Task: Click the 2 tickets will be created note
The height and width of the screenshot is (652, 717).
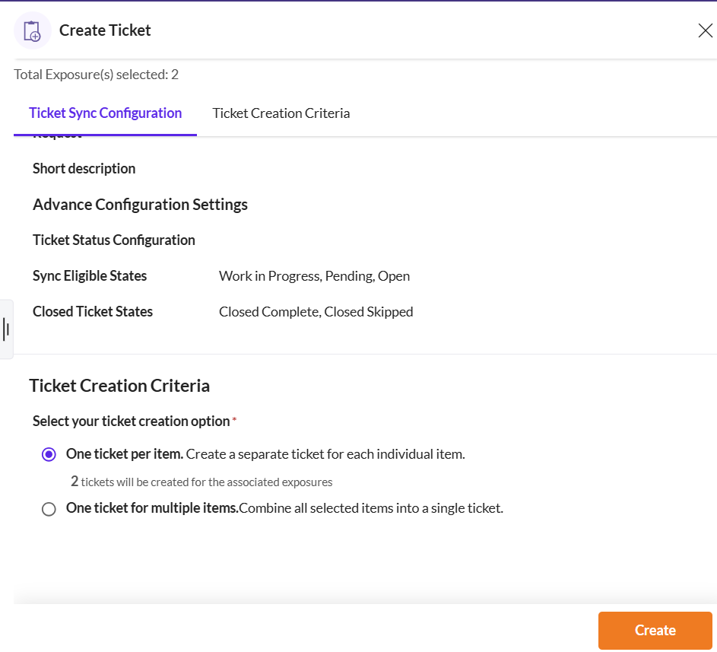Action: pos(201,482)
